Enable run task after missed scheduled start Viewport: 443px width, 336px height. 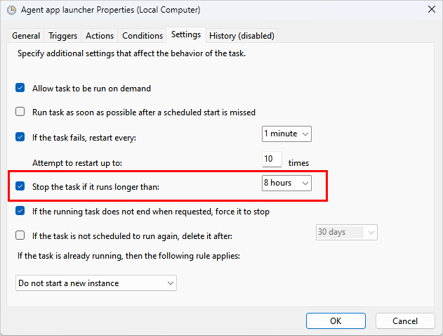pos(20,112)
